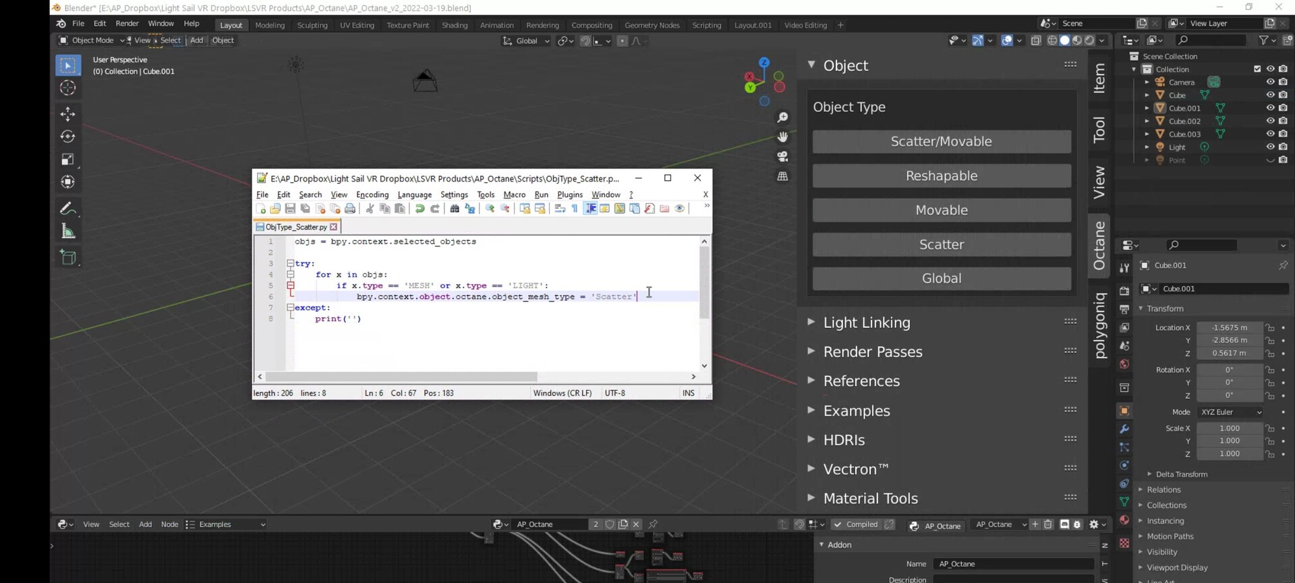Screen dimensions: 1295x583
Task: Toggle Cube.002 render camera icon
Action: tap(1283, 121)
